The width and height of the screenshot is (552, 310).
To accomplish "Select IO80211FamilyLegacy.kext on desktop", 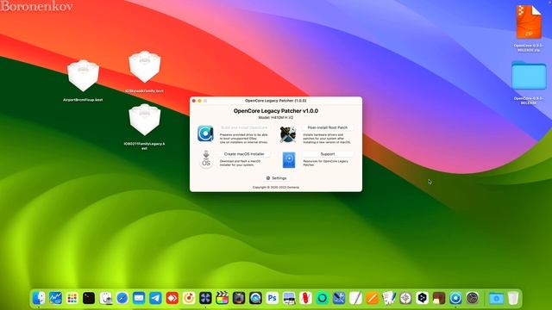I will coord(145,127).
